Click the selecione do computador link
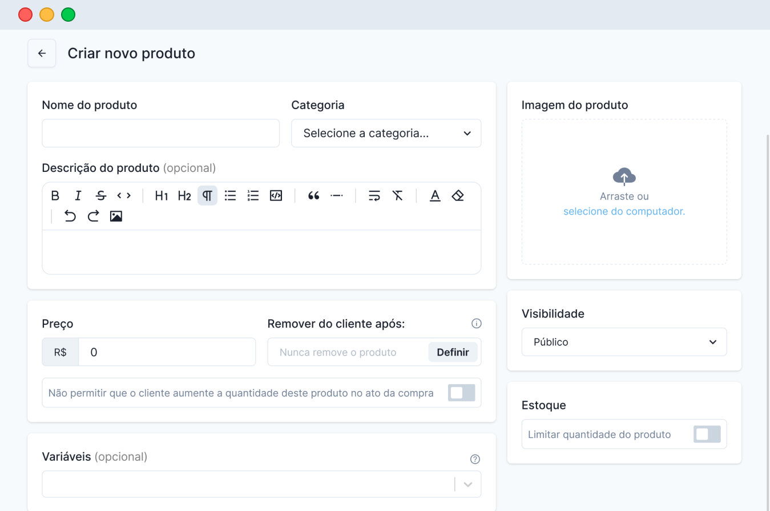770x511 pixels. [624, 211]
